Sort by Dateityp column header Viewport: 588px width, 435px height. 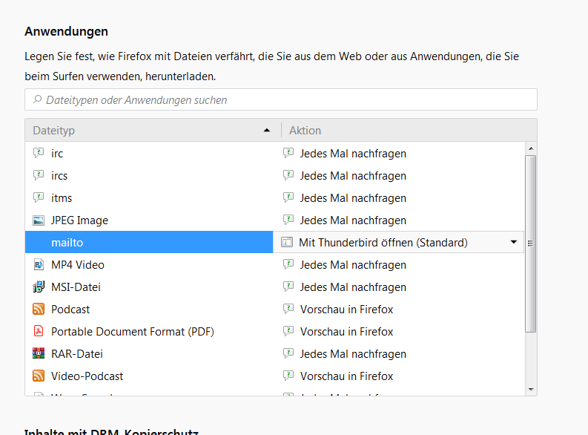153,130
